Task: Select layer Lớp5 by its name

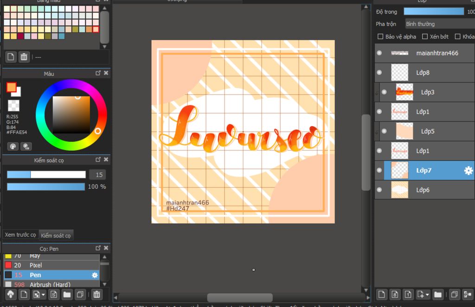Action: 427,131
